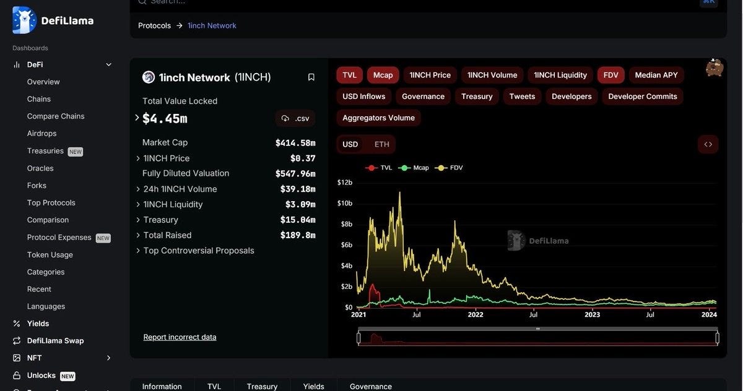Open Token Usage in the sidebar

tap(50, 255)
